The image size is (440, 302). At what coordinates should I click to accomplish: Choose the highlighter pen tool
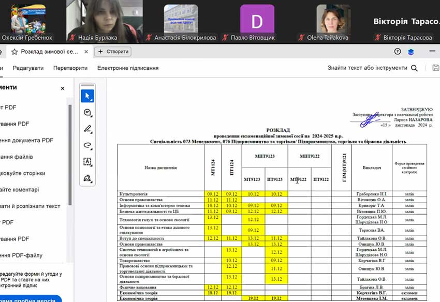pyautogui.click(x=87, y=129)
